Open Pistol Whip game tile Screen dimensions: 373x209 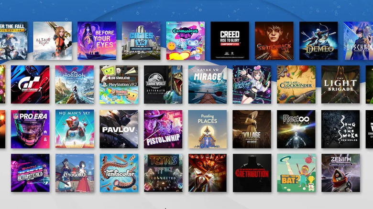point(163,129)
